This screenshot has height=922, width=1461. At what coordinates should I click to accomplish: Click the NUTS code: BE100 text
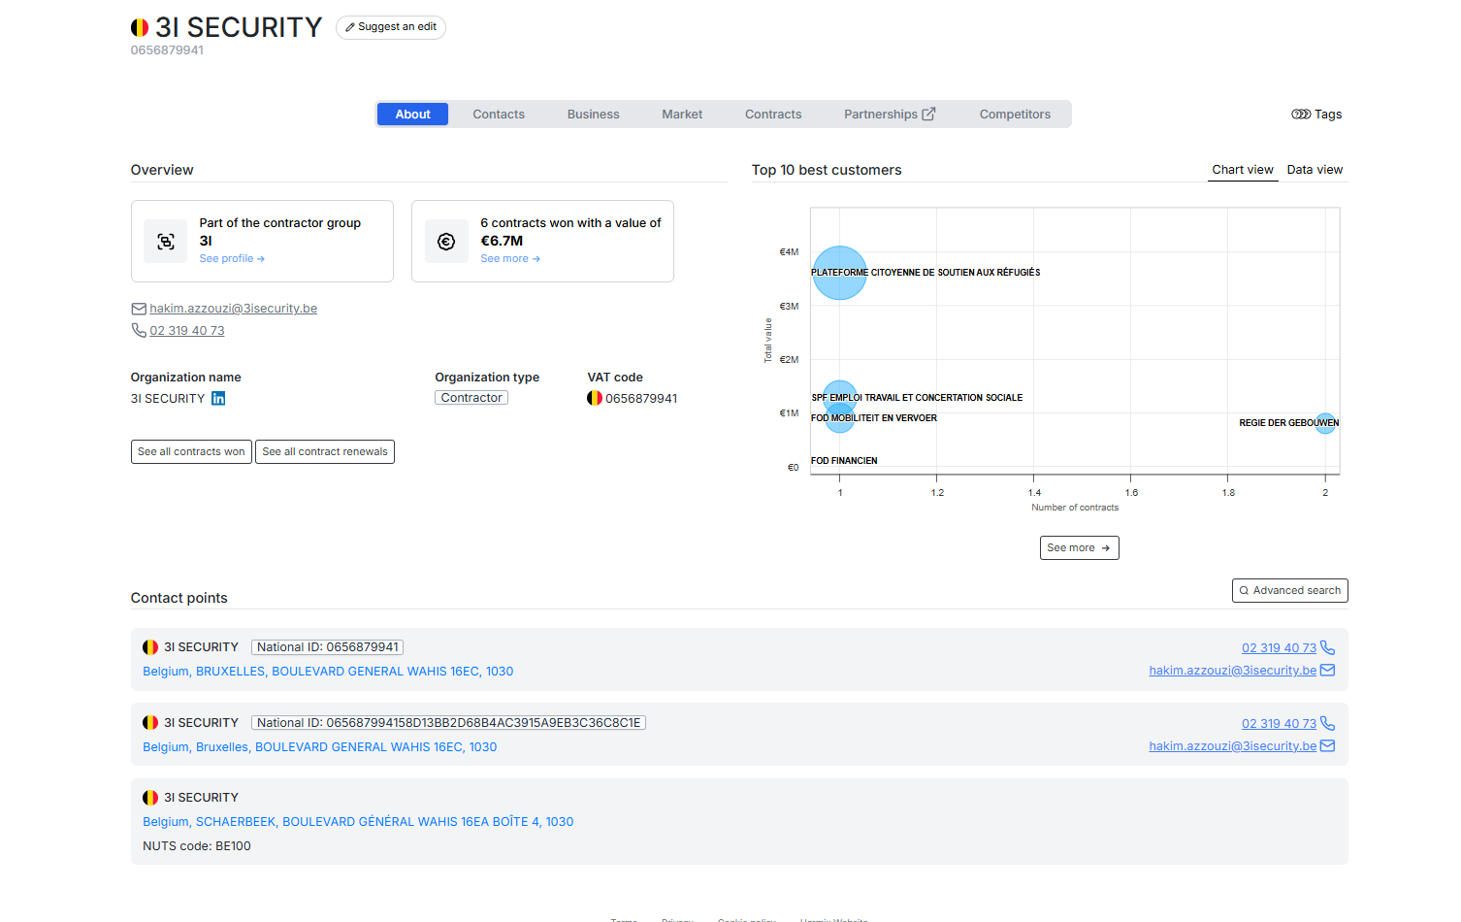point(197,846)
